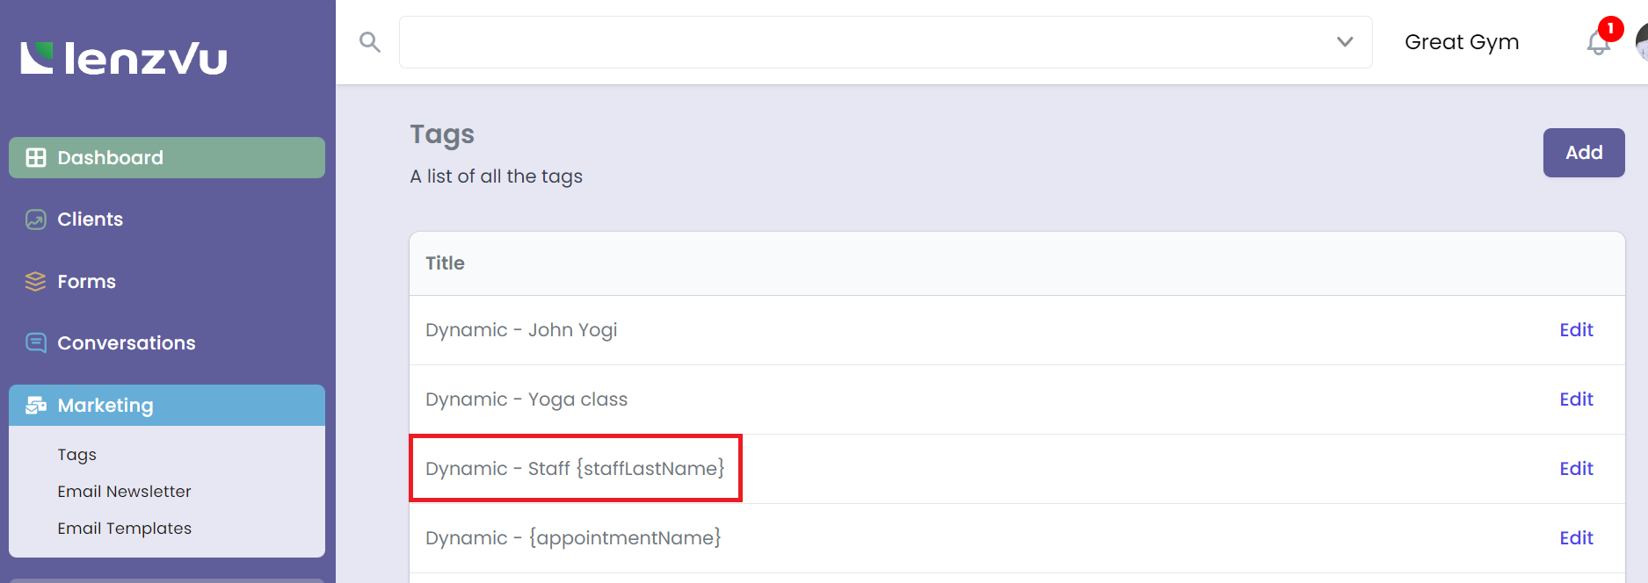Image resolution: width=1648 pixels, height=583 pixels.
Task: Click the lenzVu logo
Action: click(x=124, y=59)
